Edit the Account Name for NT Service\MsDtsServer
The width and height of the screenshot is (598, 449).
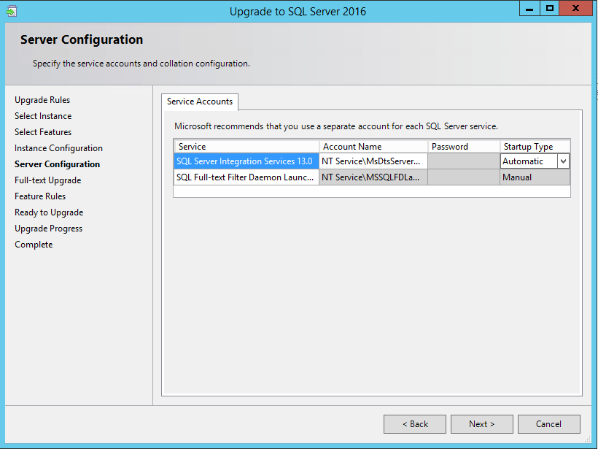tap(373, 161)
